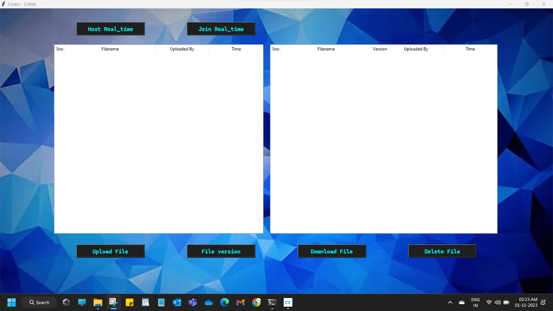Click the taskbar Search box

coord(39,302)
